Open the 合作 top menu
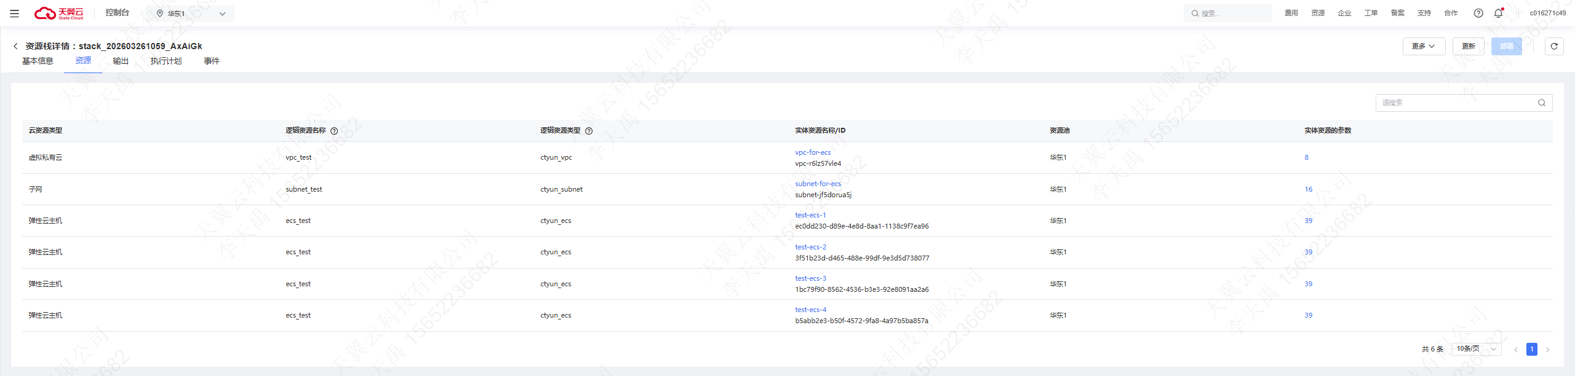The width and height of the screenshot is (1575, 376). (x=1451, y=13)
